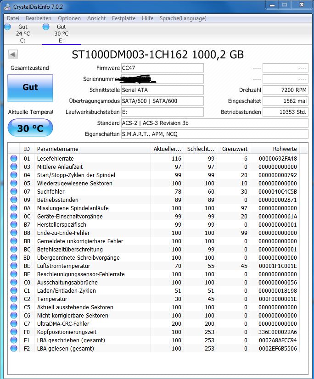Click status orb for Herstellerspezifisch row
This screenshot has width=314, height=379.
pyautogui.click(x=14, y=224)
